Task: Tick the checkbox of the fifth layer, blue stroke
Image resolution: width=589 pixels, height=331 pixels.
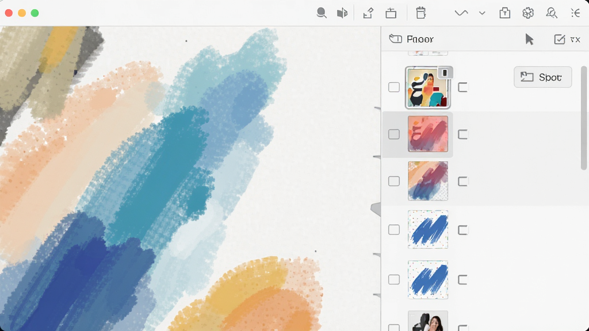Action: point(393,279)
